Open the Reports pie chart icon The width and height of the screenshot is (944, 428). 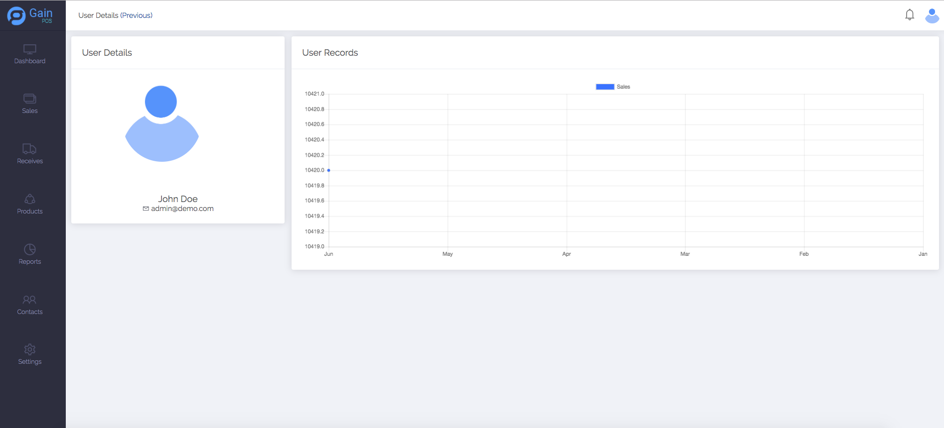[x=30, y=249]
